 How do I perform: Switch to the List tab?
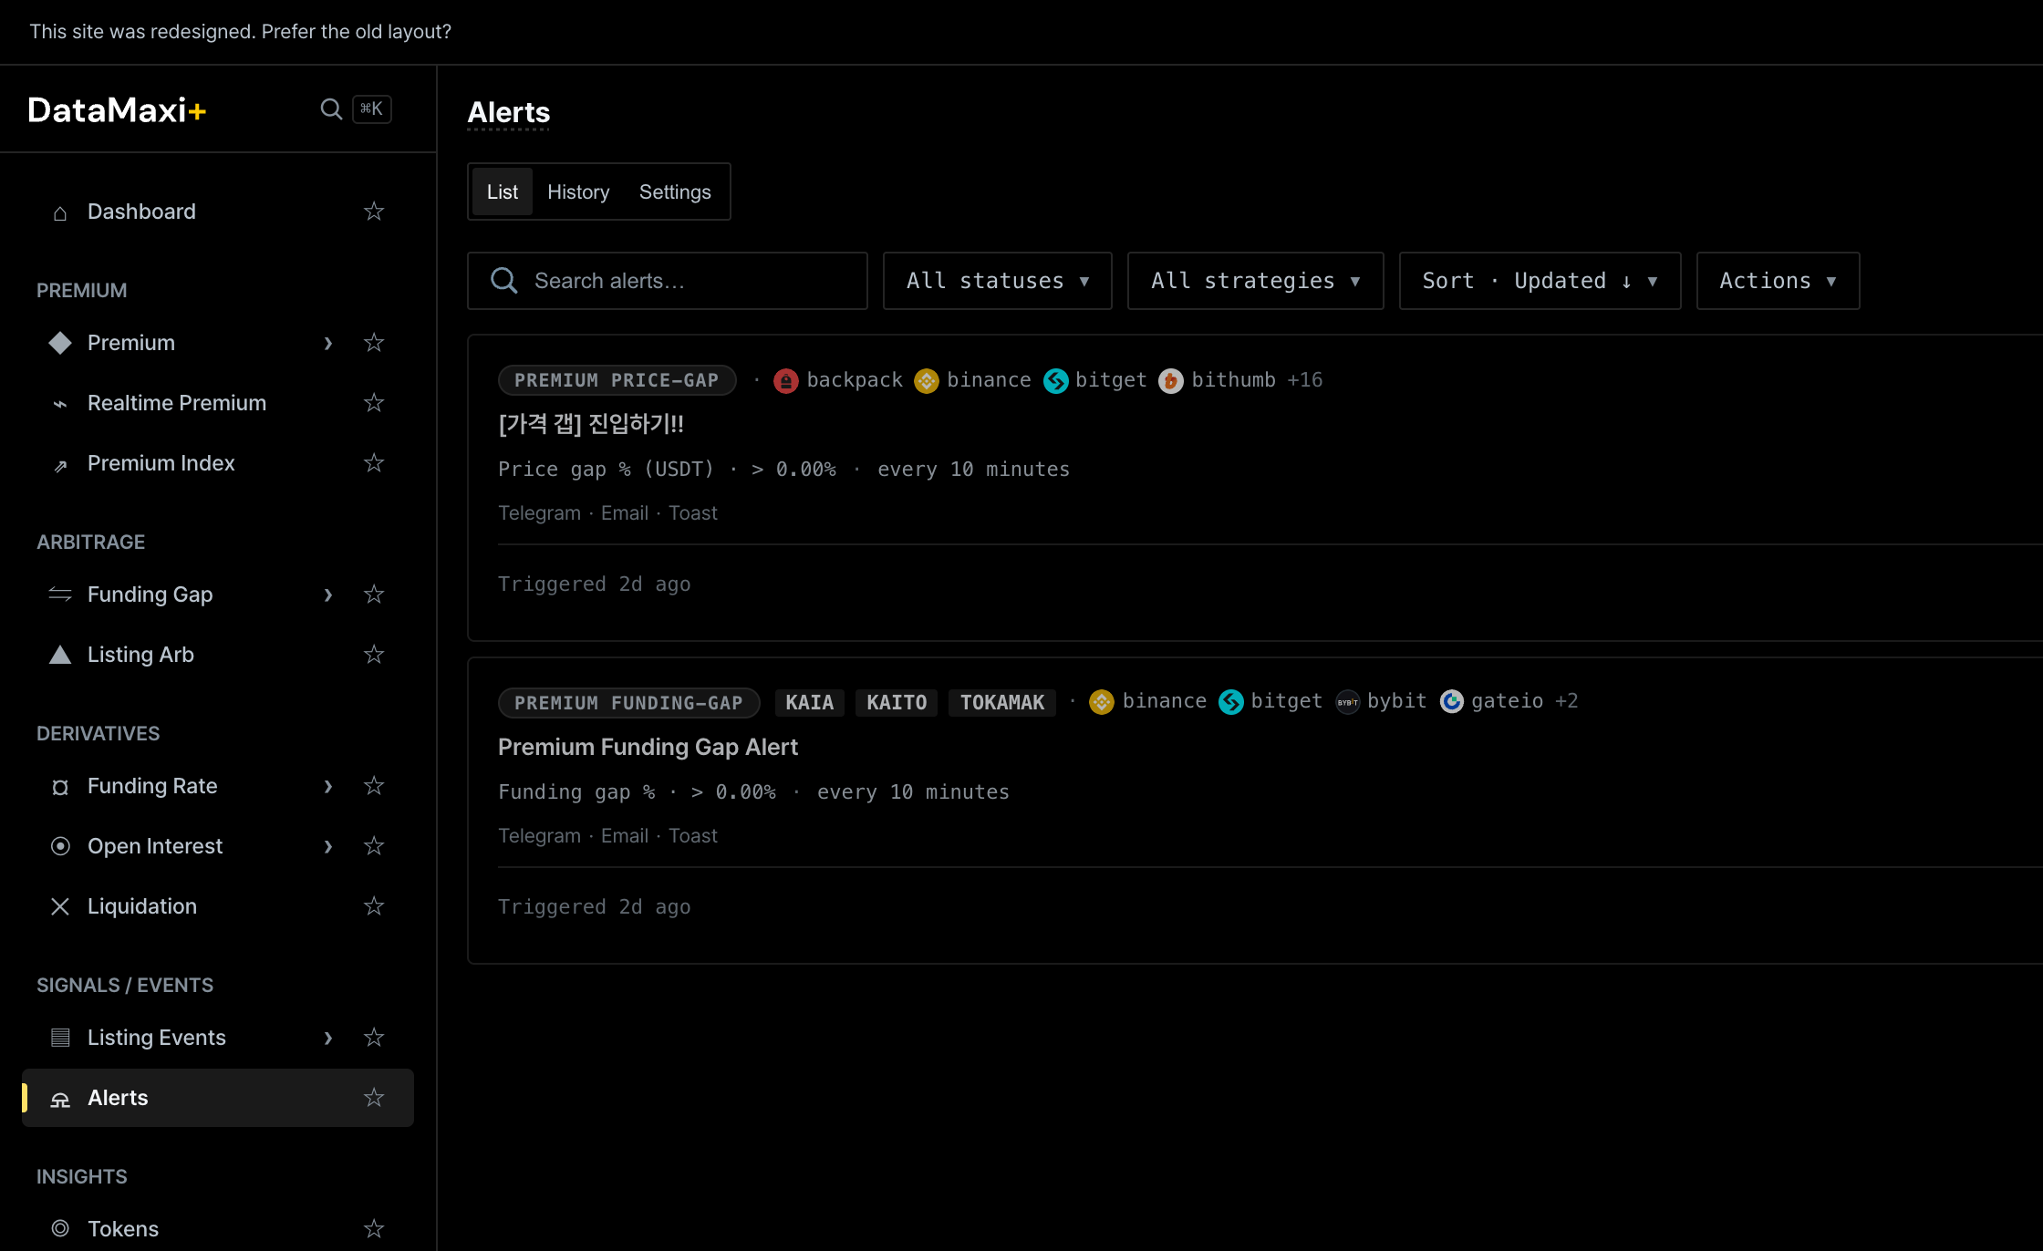(x=503, y=191)
